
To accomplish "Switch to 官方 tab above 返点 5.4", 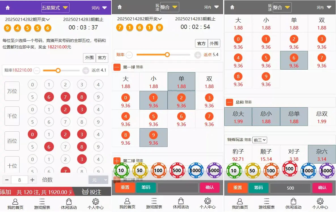I will (x=201, y=43).
